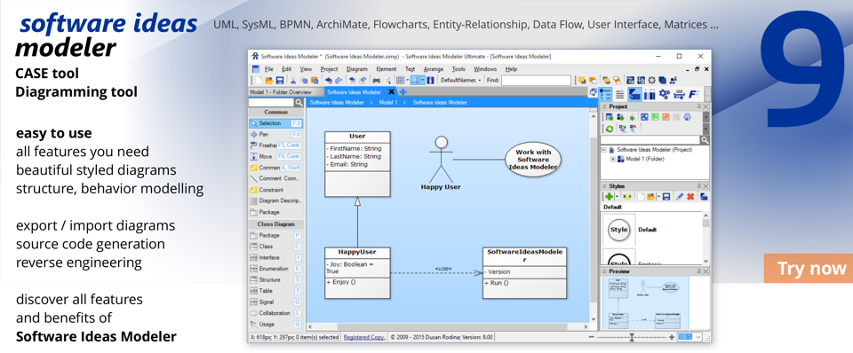Click the HappyUser class box
Viewport: 853px width, 353px height.
click(357, 272)
